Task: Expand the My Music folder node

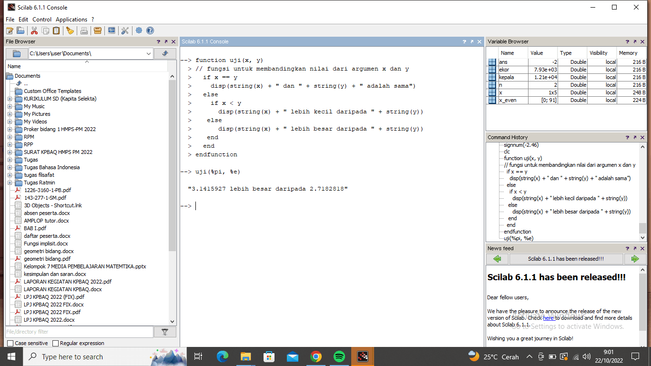Action: pos(10,106)
